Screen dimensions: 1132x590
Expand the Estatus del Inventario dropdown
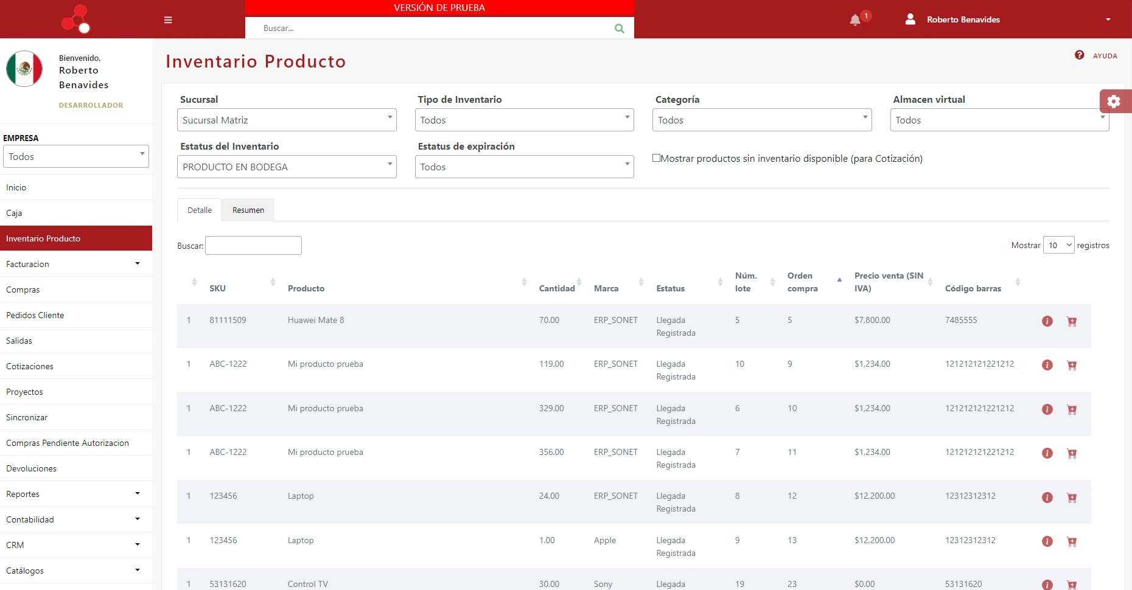287,167
